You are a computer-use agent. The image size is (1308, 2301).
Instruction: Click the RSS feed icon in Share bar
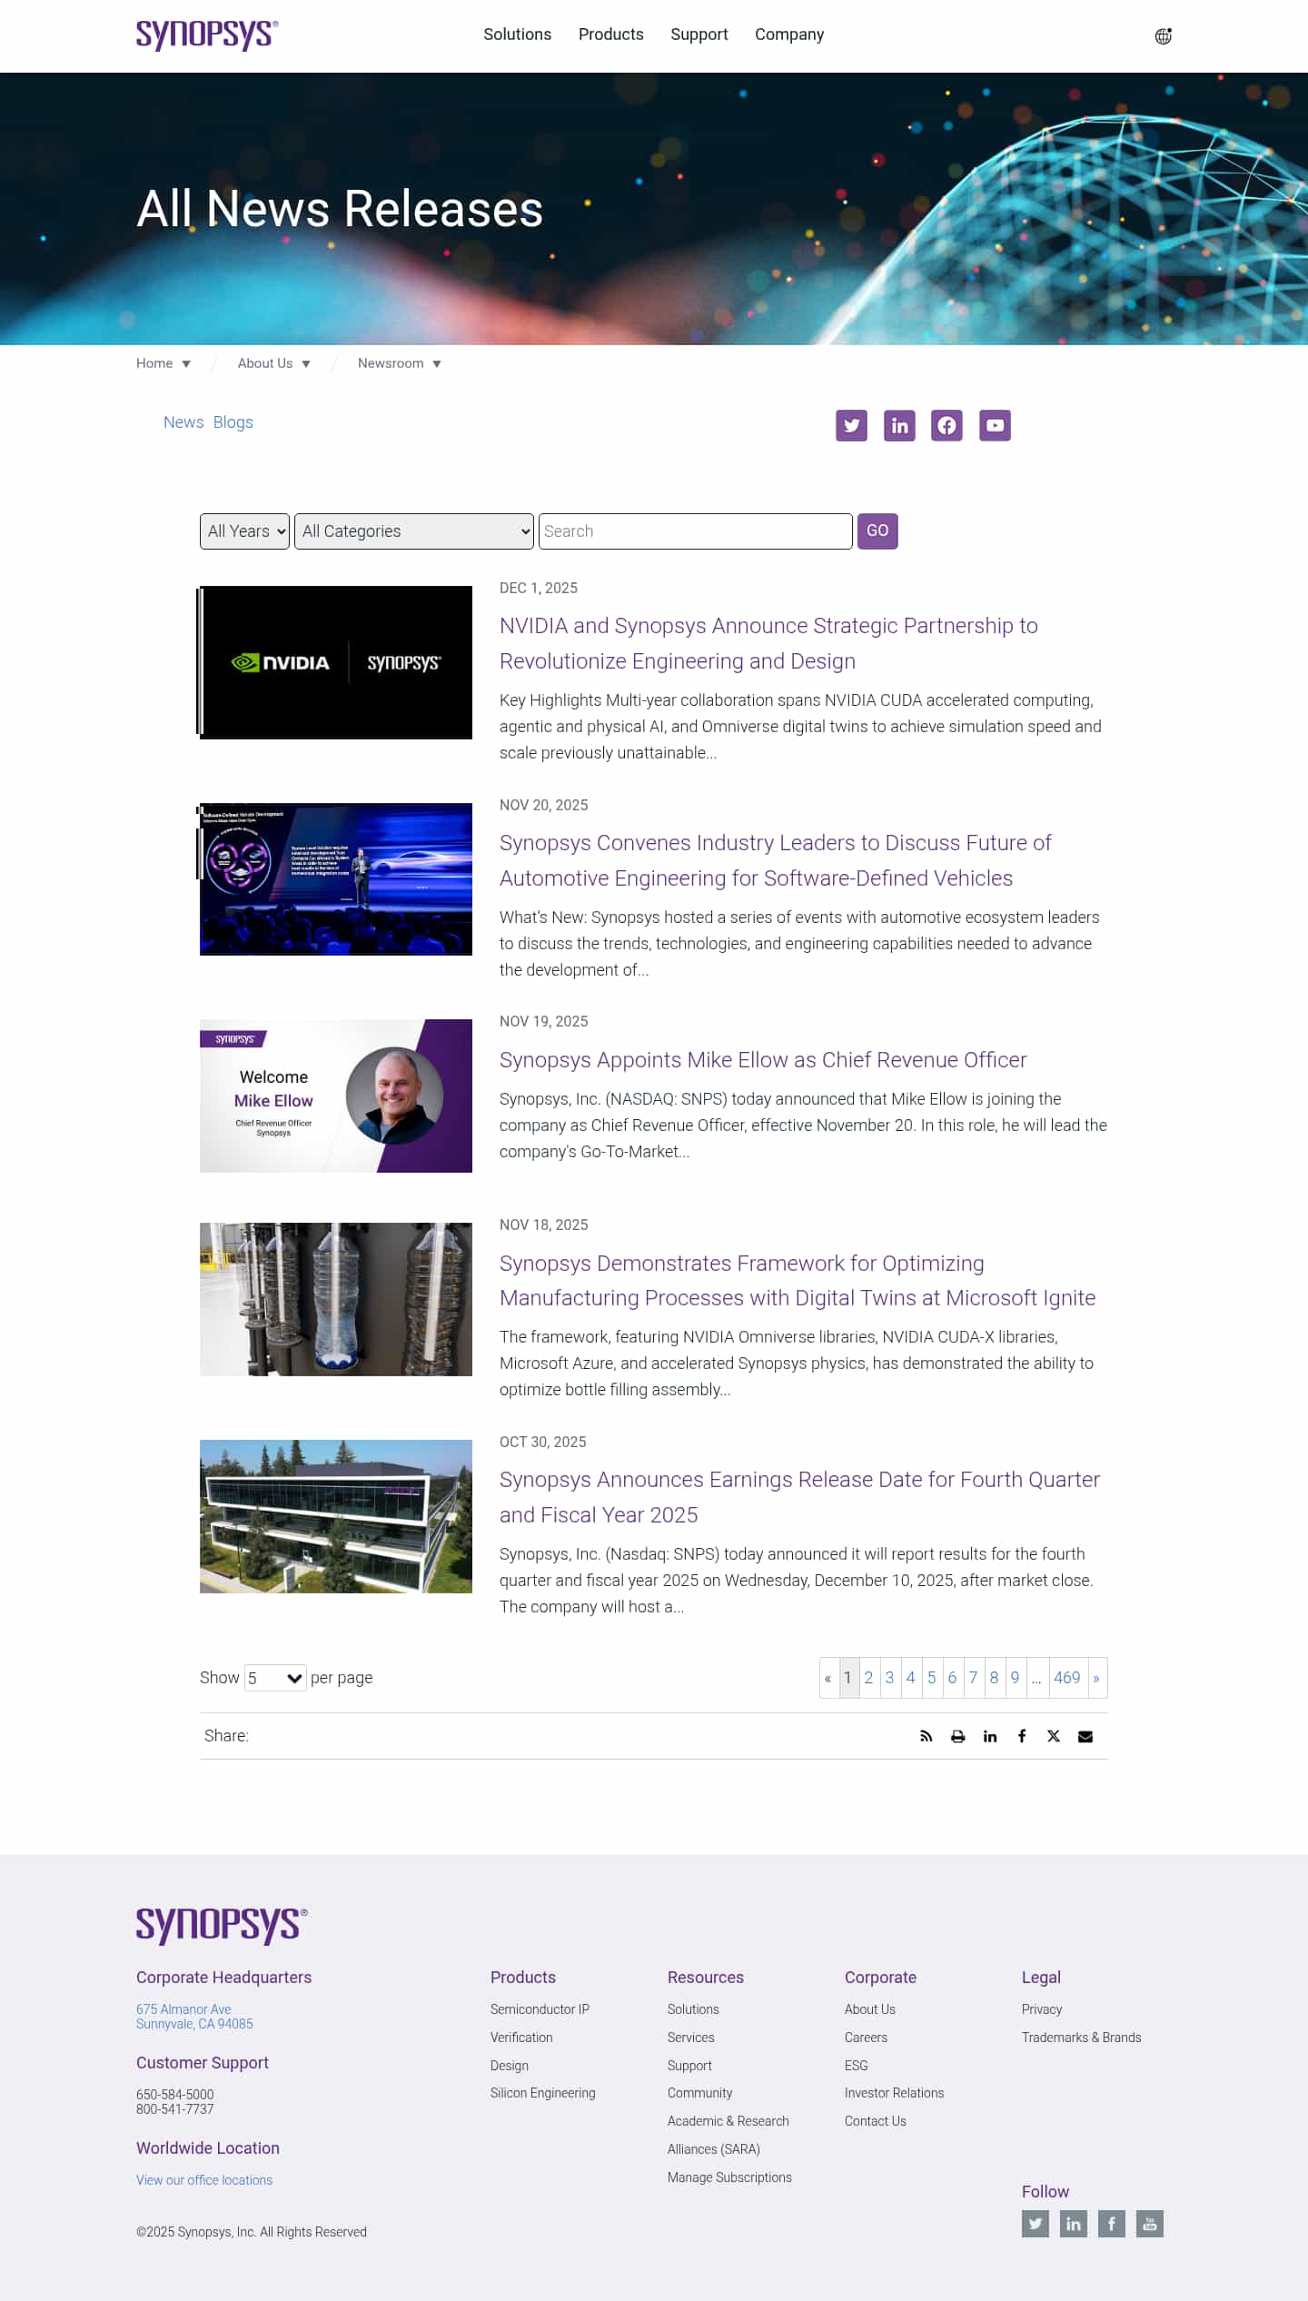[926, 1736]
